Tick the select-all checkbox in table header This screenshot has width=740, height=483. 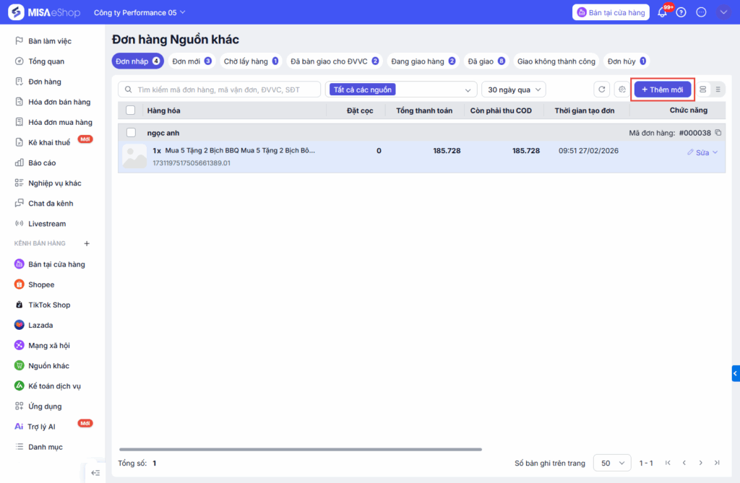point(131,110)
